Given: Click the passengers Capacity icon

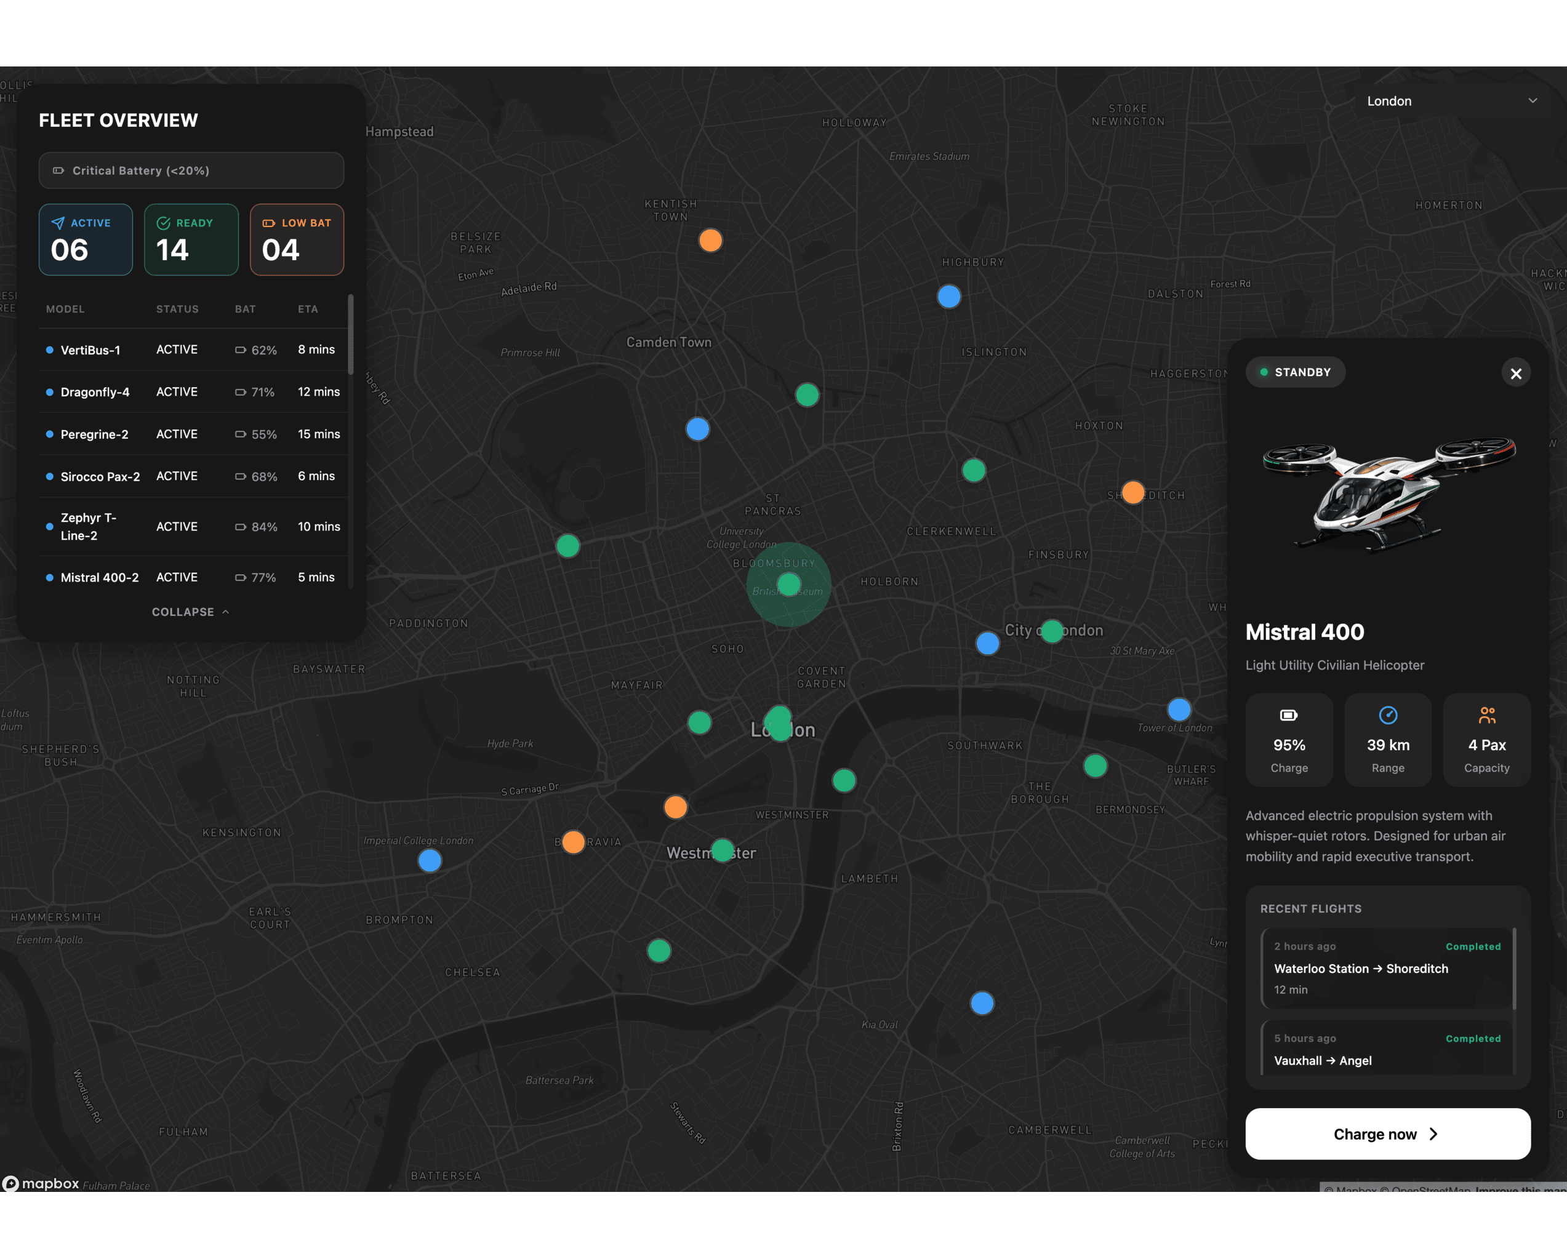Looking at the screenshot, I should 1486,716.
